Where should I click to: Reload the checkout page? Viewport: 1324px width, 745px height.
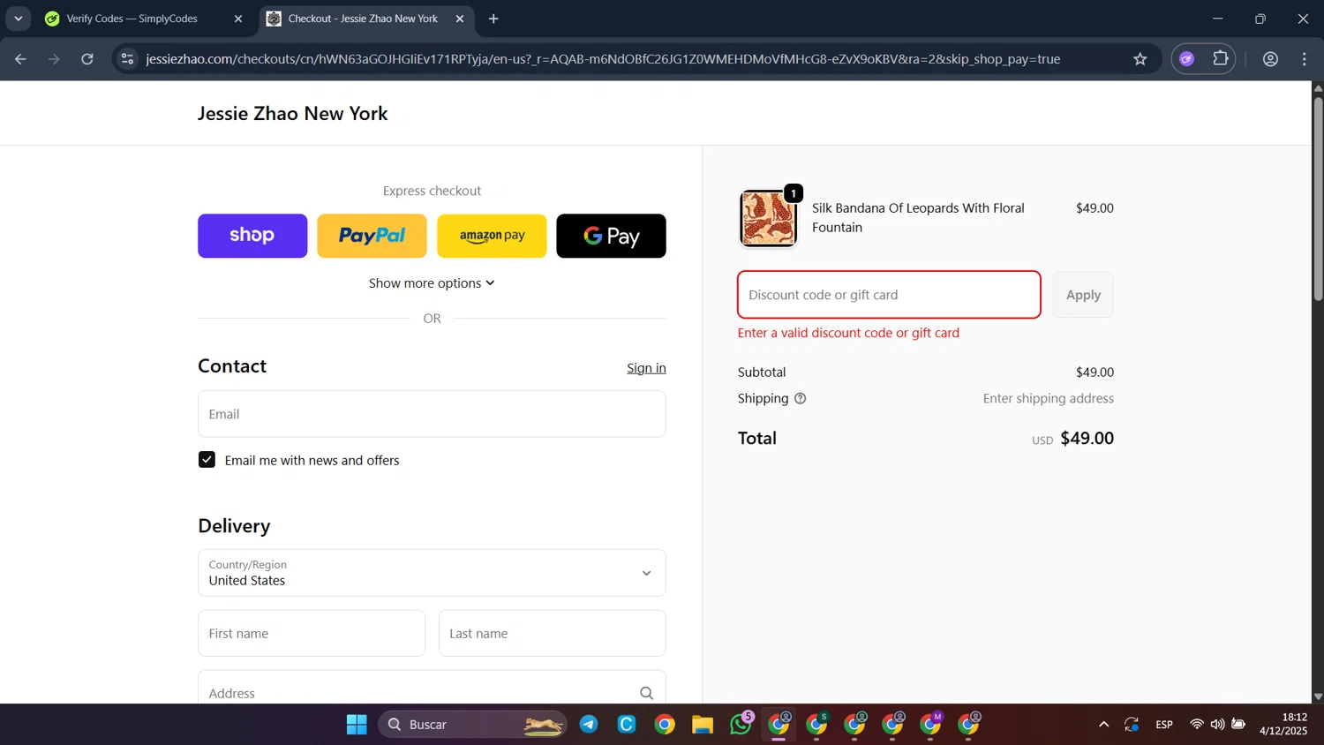pyautogui.click(x=87, y=59)
